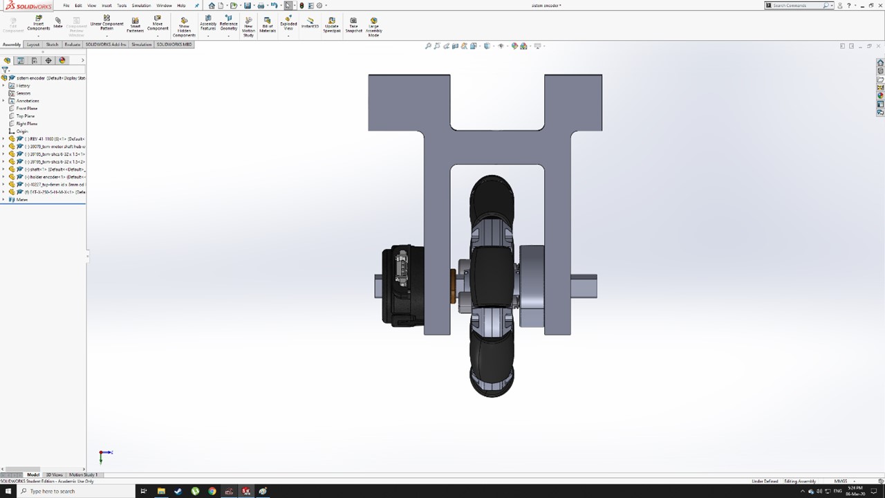Viewport: 885px width, 498px height.
Task: Launch the Smart Fasteners tool
Action: 136,24
